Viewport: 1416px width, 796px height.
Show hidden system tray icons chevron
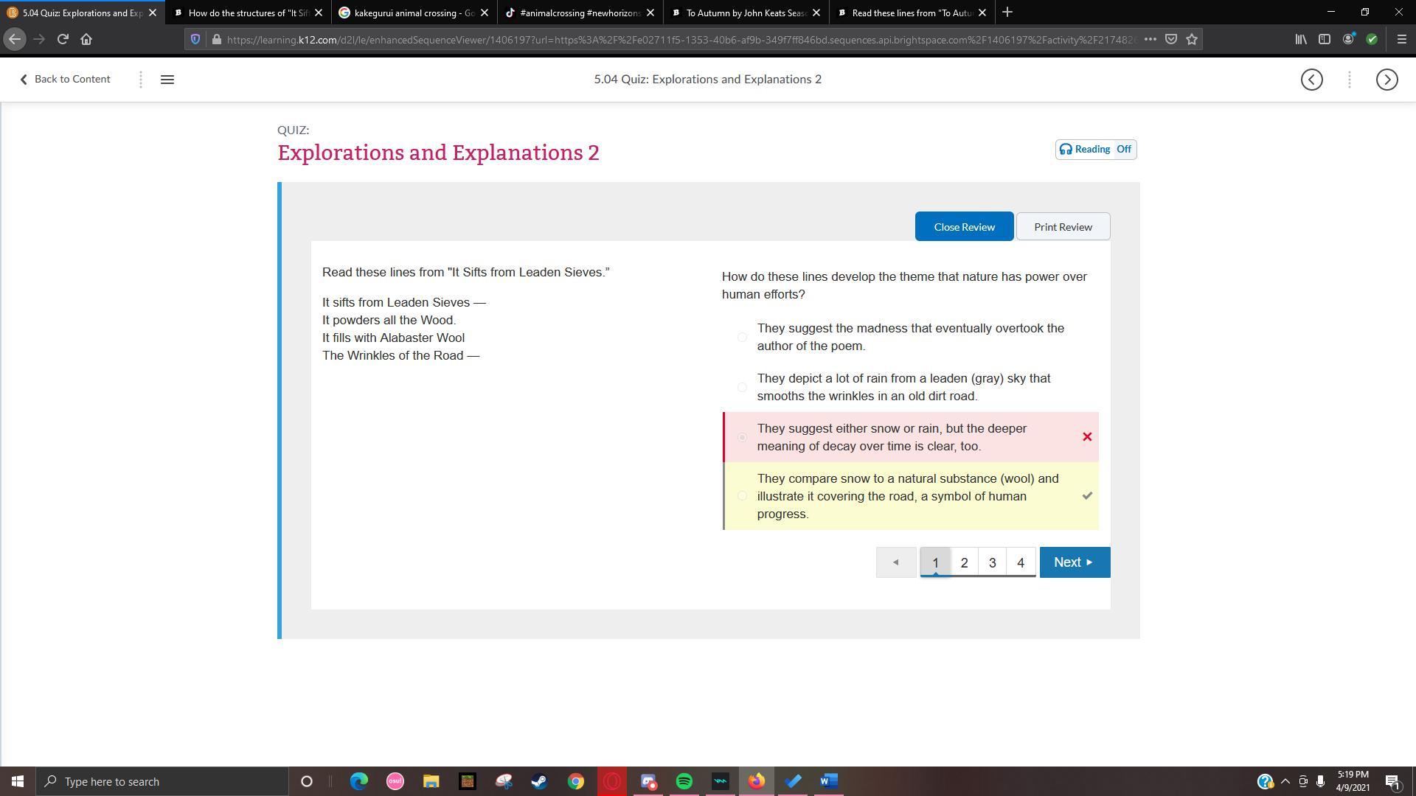tap(1285, 781)
